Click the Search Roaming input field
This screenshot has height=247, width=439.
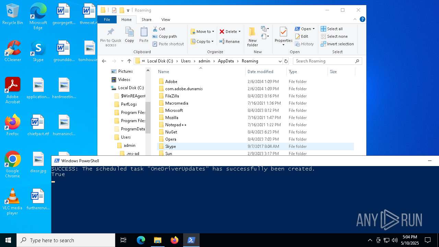click(327, 61)
